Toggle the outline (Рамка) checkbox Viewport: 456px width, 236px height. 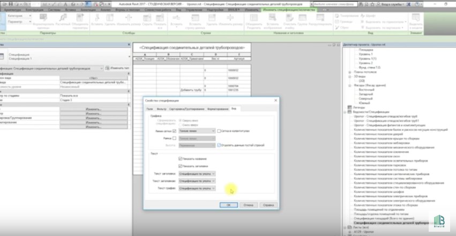[x=175, y=138]
